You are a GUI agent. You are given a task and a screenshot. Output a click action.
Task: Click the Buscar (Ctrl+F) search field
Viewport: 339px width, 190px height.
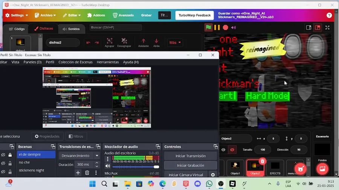(x=116, y=27)
